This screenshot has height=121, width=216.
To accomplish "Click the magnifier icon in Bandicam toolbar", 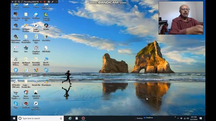I will click(19, 2).
